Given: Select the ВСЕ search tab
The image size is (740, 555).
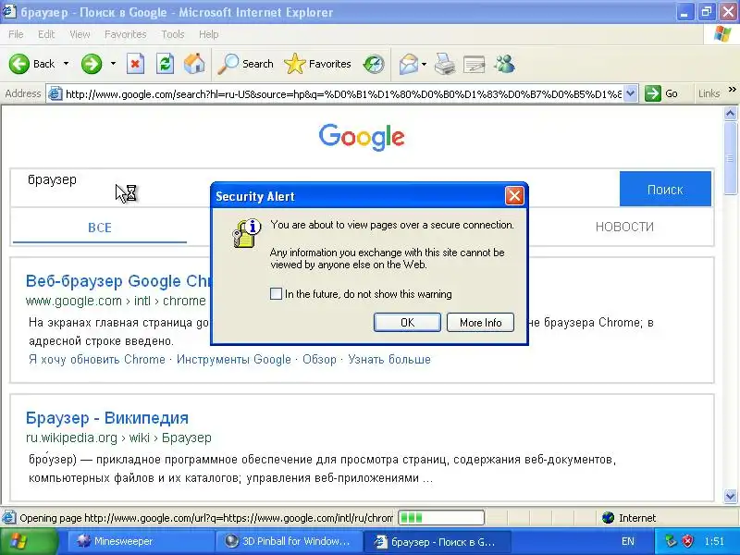Looking at the screenshot, I should [100, 228].
